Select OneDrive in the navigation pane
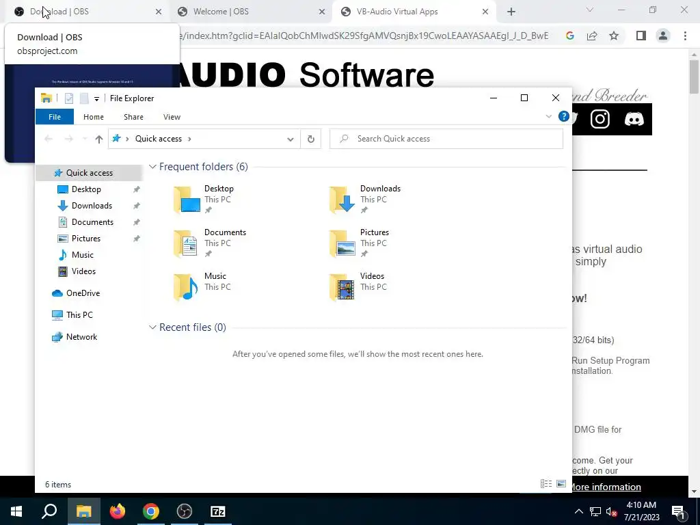The image size is (700, 525). pos(83,293)
